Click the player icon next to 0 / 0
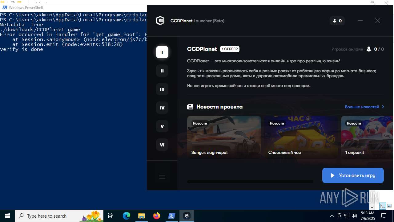The image size is (394, 222). (x=369, y=49)
